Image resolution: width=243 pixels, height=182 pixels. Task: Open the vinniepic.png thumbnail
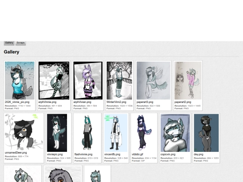point(57,133)
